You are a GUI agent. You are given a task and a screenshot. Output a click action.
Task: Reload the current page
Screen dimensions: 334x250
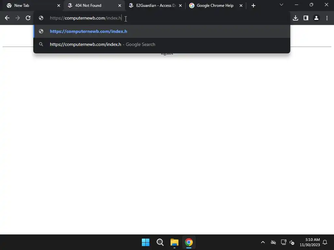coord(28,18)
